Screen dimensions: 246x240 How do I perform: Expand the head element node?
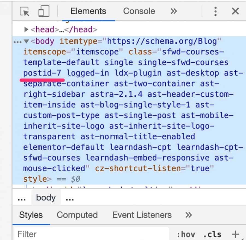[26, 29]
